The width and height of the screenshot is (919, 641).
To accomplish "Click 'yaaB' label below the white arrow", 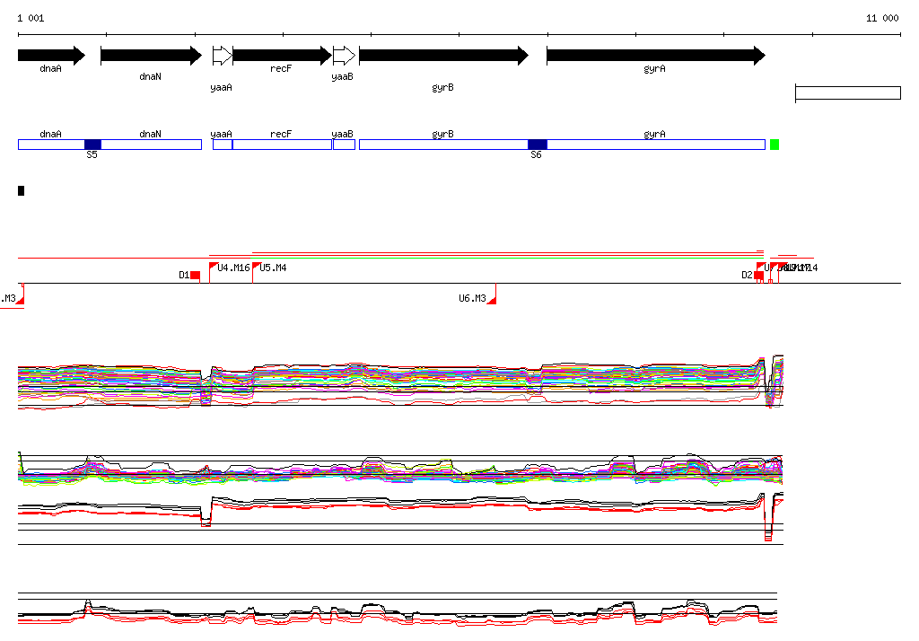I will click(342, 77).
